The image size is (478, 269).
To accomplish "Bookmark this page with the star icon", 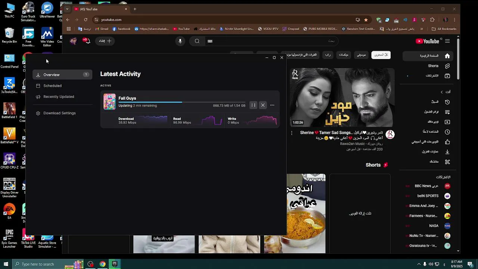I will [x=366, y=20].
